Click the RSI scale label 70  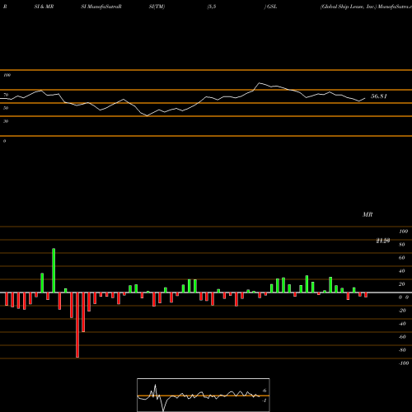tap(6, 95)
